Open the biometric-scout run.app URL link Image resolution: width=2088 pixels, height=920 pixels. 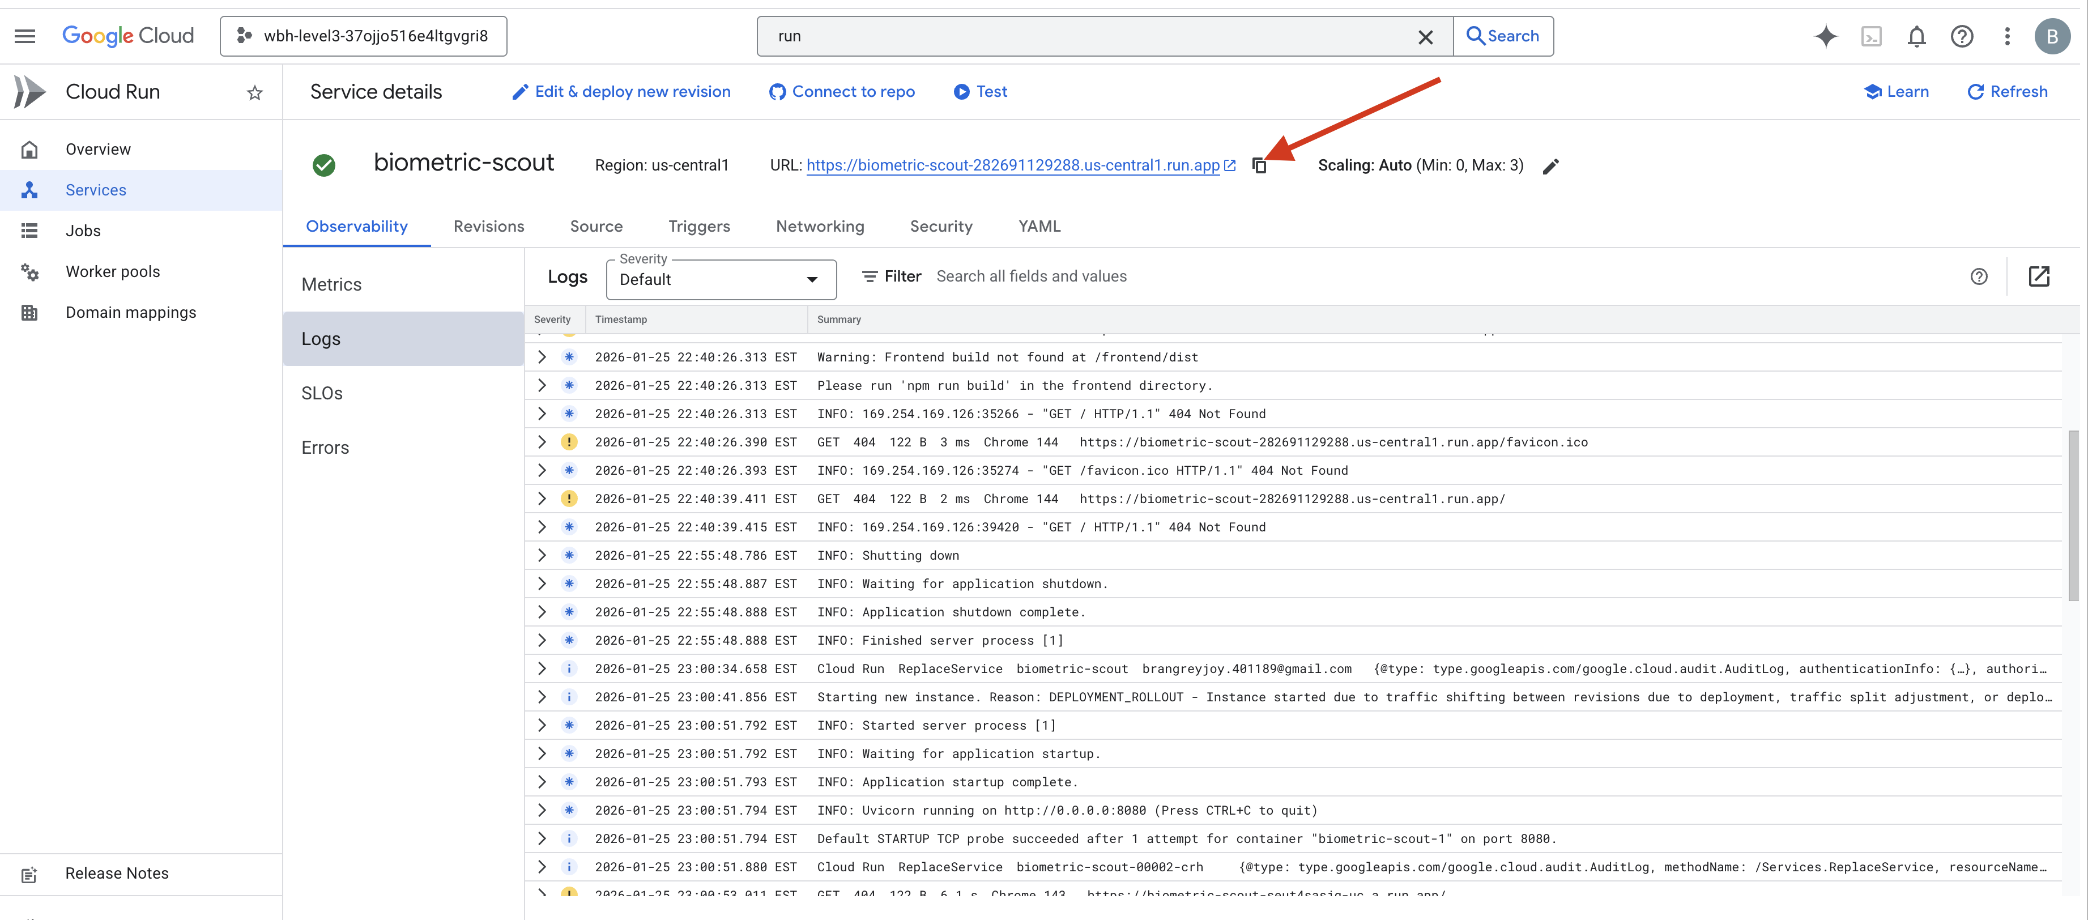tap(1012, 165)
